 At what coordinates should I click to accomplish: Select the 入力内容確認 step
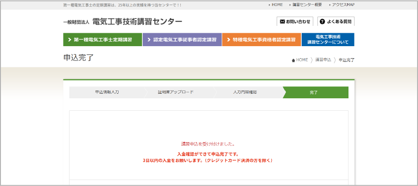tap(245, 92)
